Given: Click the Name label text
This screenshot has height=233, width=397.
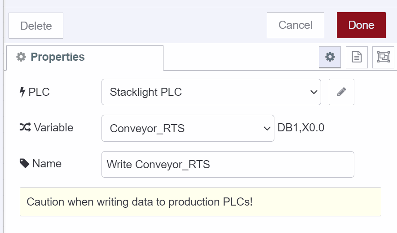Looking at the screenshot, I should coord(47,164).
